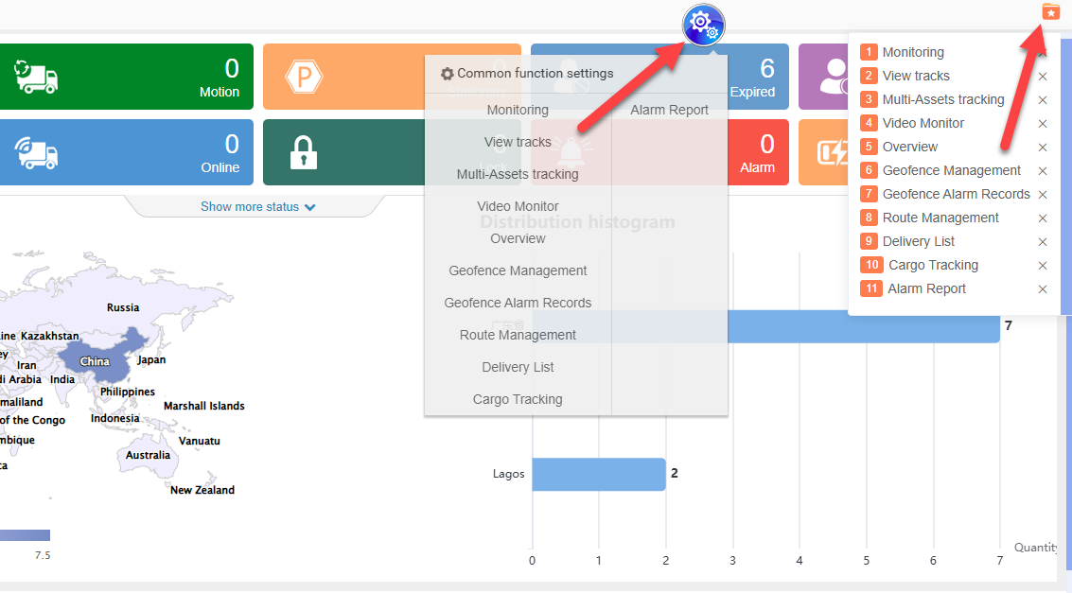Remove View tracks from favorites list

1043,77
